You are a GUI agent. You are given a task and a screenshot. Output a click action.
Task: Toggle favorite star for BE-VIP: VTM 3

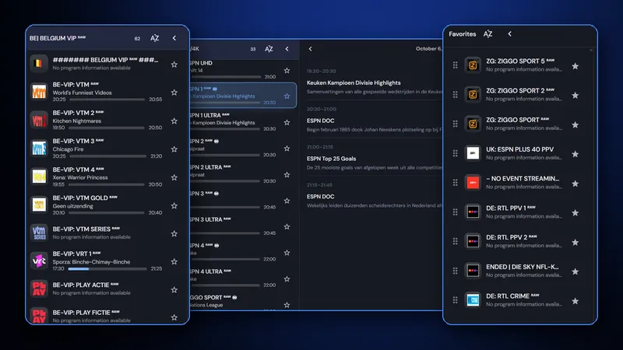174,149
